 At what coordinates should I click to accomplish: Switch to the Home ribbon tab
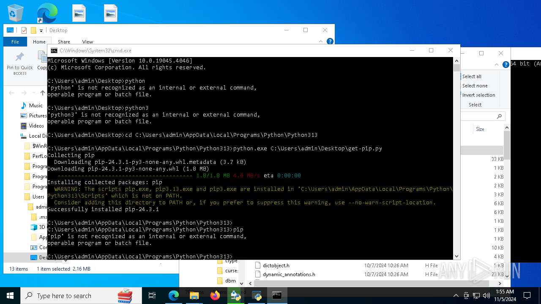(x=39, y=42)
